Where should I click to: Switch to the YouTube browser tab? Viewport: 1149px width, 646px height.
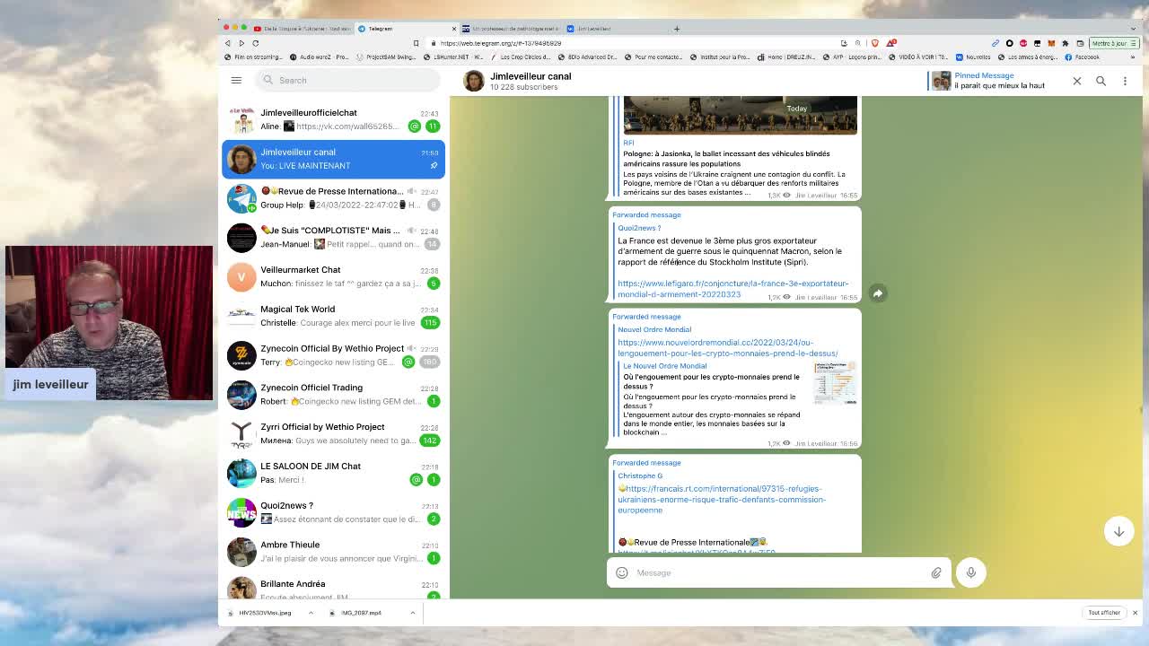point(302,29)
